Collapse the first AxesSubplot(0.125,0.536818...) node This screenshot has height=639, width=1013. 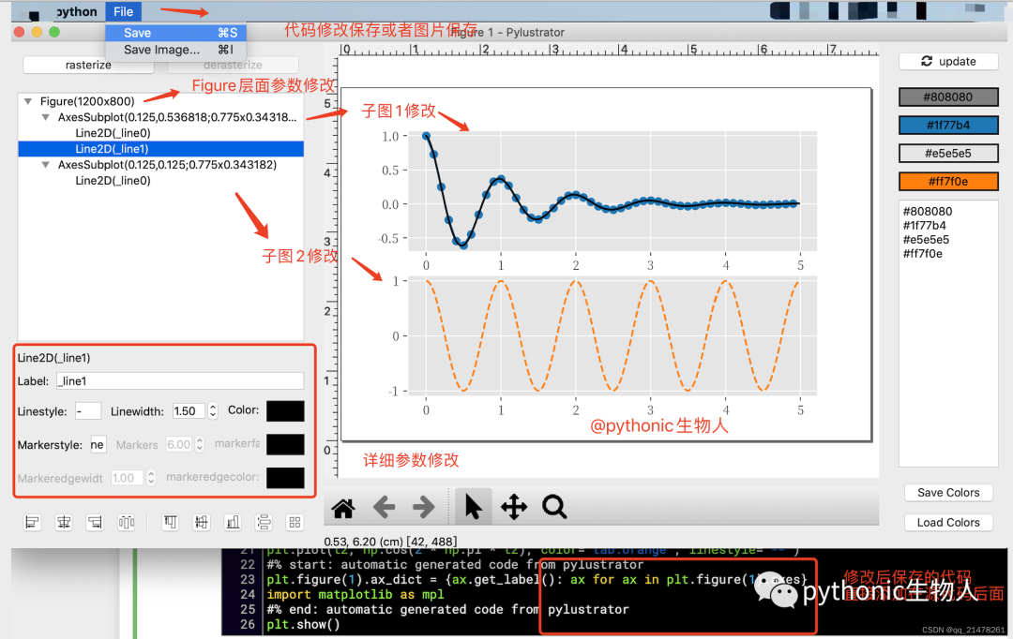coord(45,117)
